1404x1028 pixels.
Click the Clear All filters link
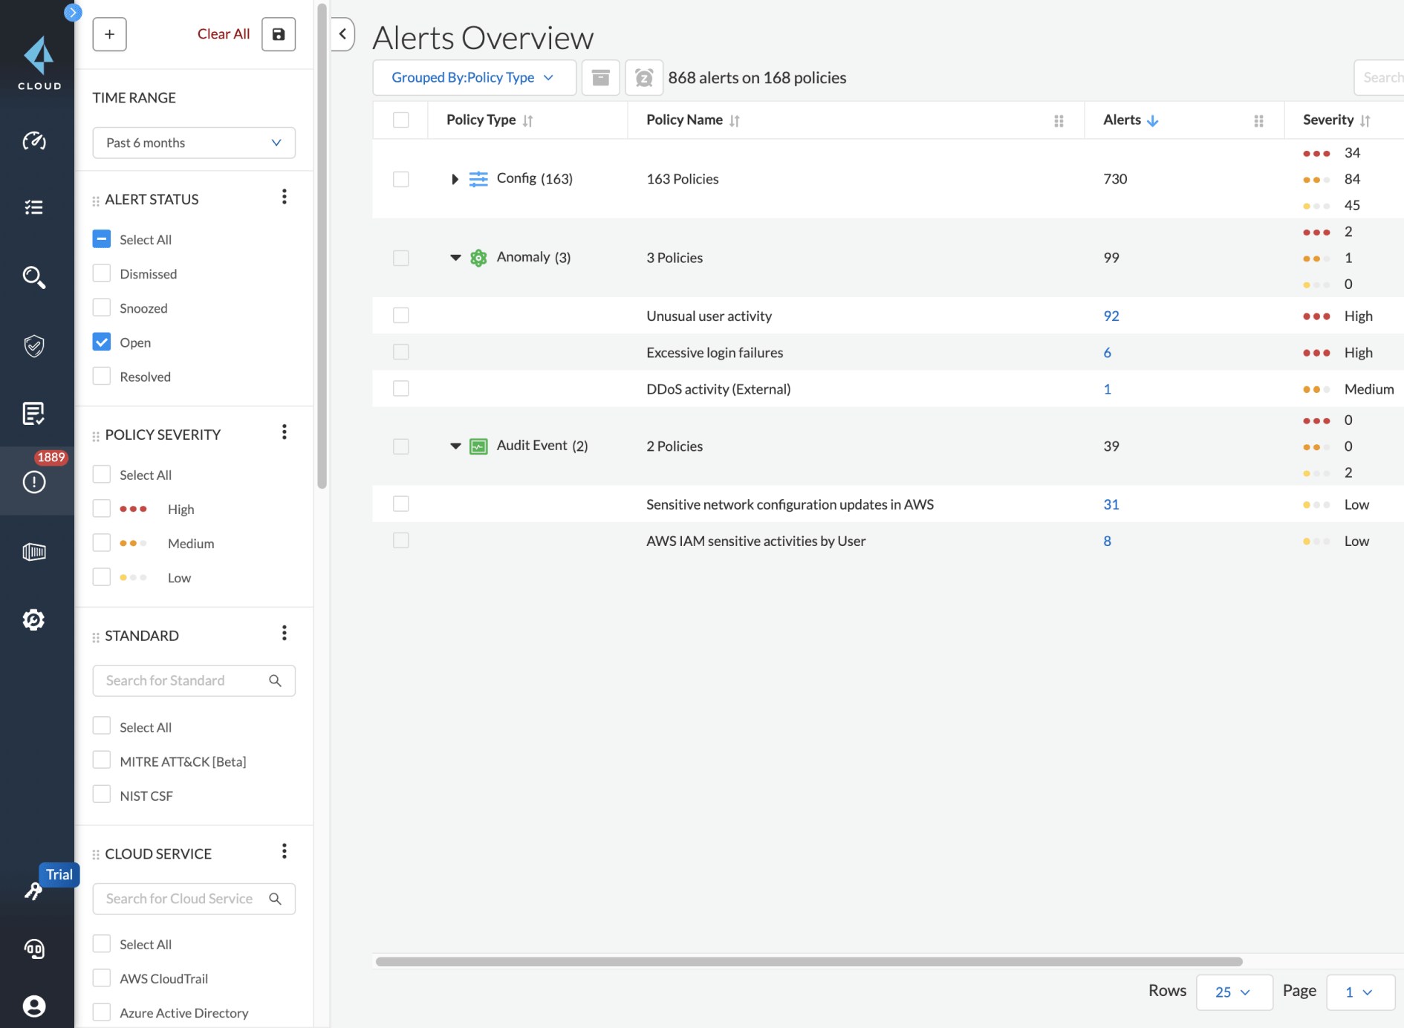(x=224, y=34)
